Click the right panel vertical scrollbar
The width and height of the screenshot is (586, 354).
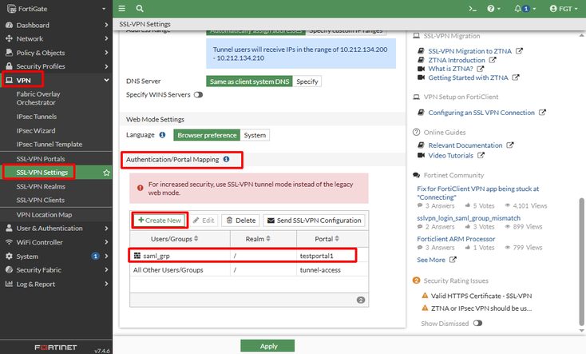[x=581, y=262]
